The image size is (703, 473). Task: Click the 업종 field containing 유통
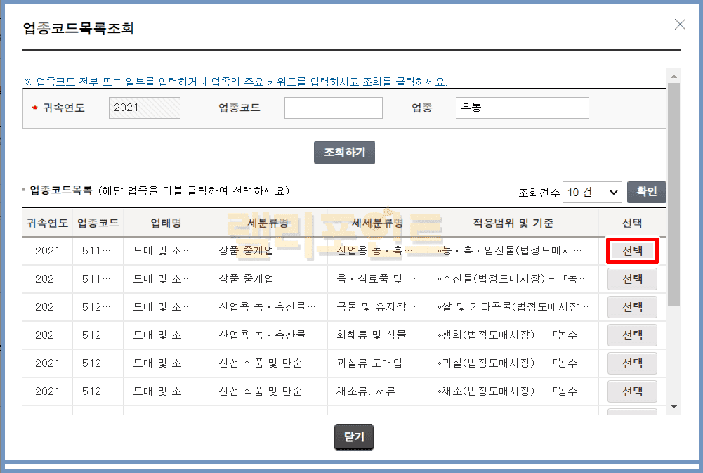(522, 108)
